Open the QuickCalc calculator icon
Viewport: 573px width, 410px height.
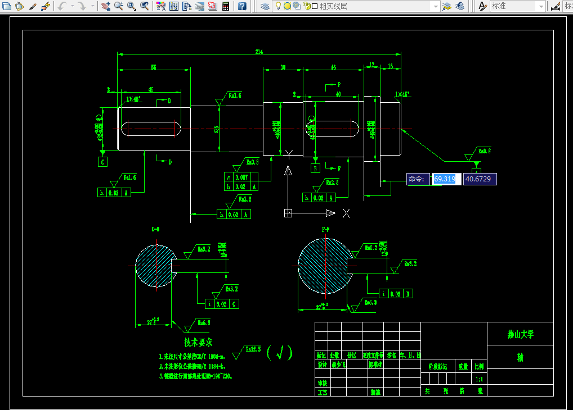(x=226, y=6)
